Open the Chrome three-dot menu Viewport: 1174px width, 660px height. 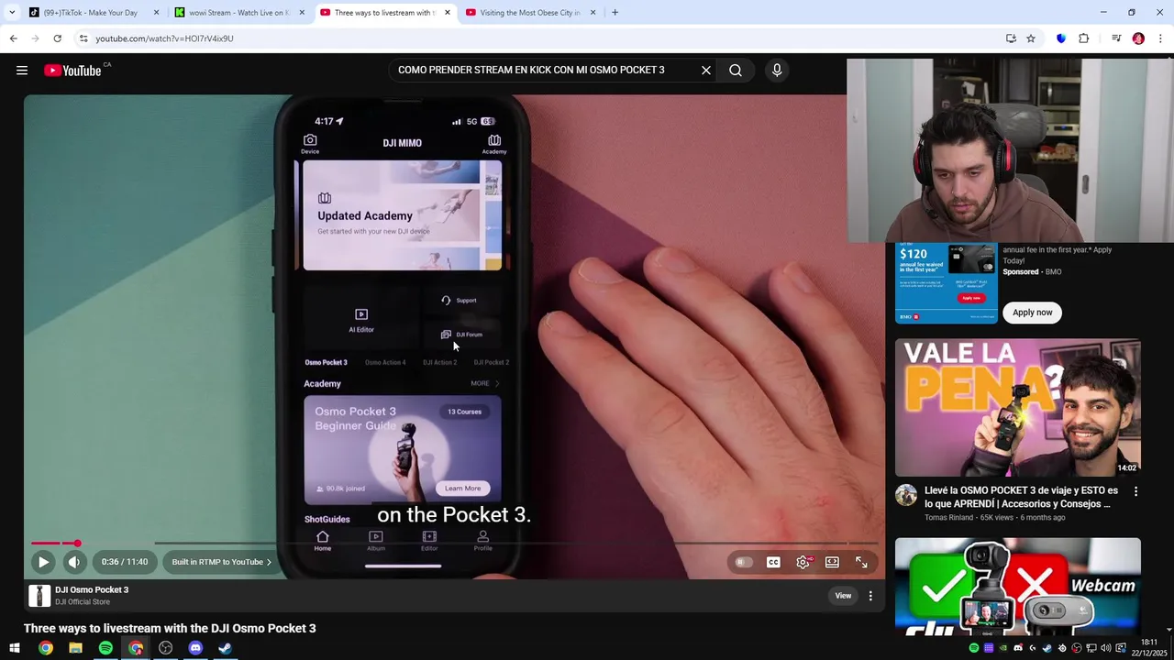pyautogui.click(x=1161, y=38)
